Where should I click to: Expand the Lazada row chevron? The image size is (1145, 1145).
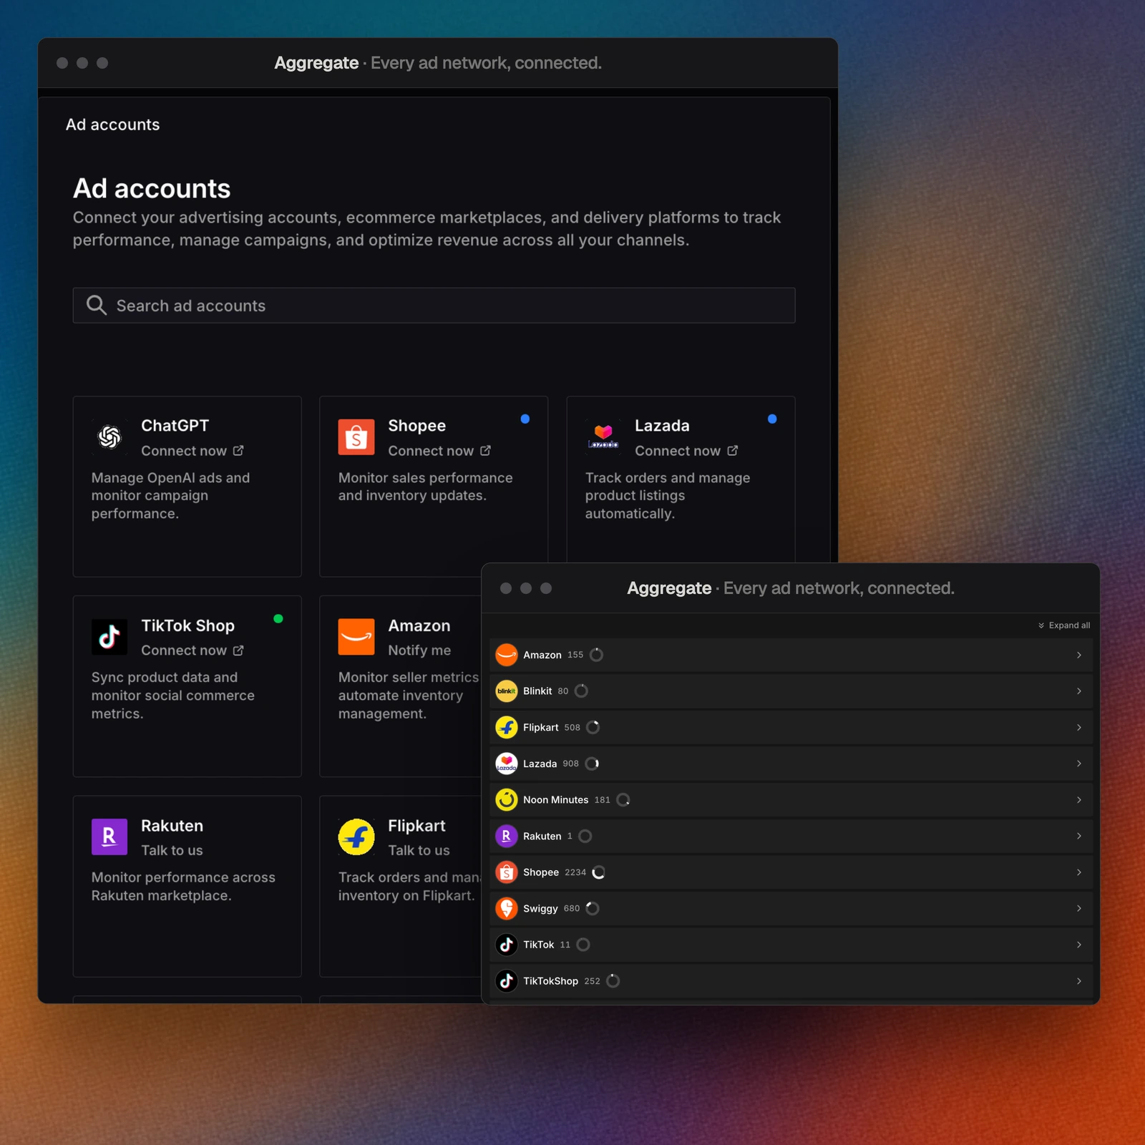pyautogui.click(x=1079, y=764)
